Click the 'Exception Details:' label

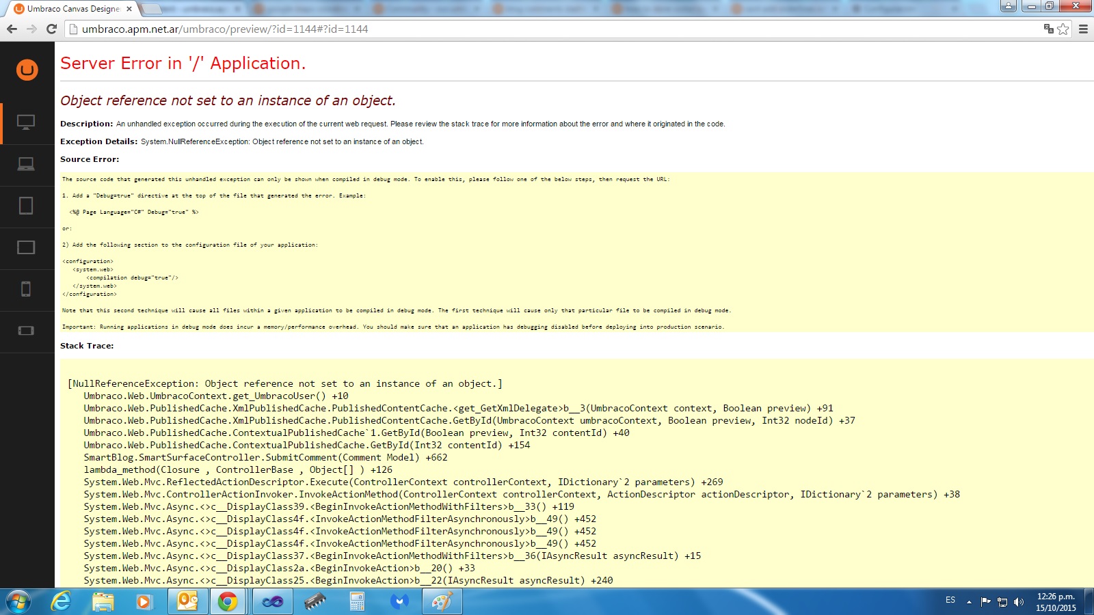[x=98, y=141]
